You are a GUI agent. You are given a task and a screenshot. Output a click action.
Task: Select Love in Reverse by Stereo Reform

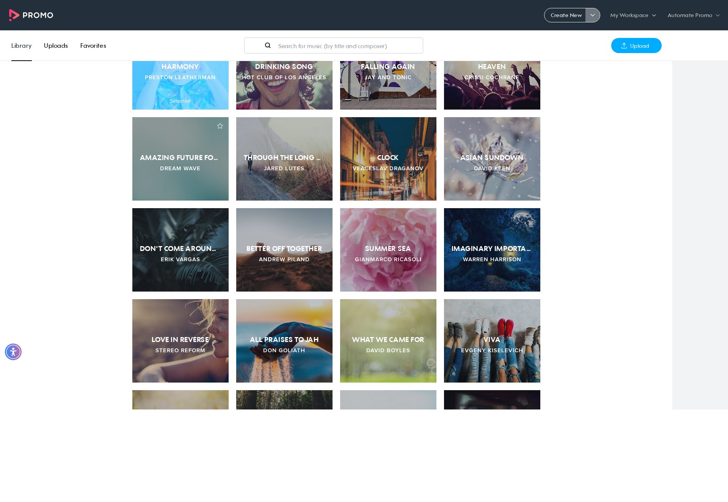point(180,341)
